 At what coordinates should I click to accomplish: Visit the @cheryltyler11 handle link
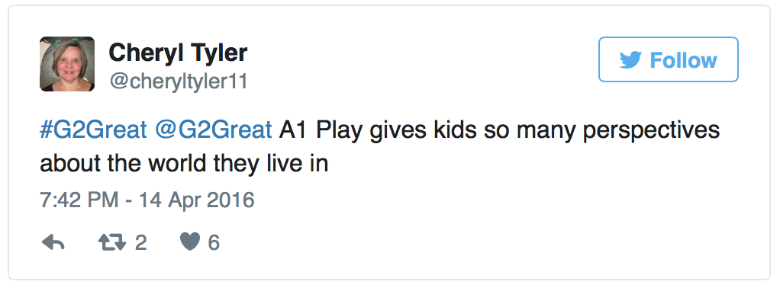pyautogui.click(x=179, y=82)
